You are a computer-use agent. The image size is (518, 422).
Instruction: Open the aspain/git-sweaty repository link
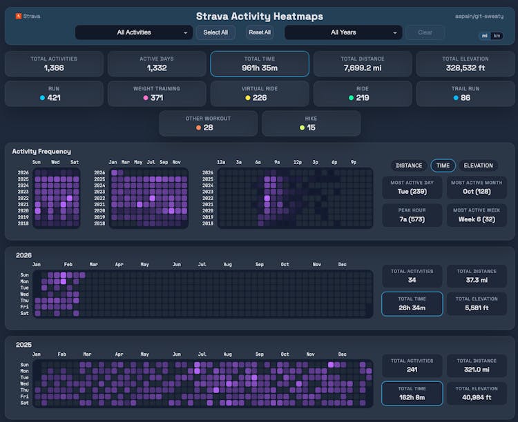click(x=479, y=16)
